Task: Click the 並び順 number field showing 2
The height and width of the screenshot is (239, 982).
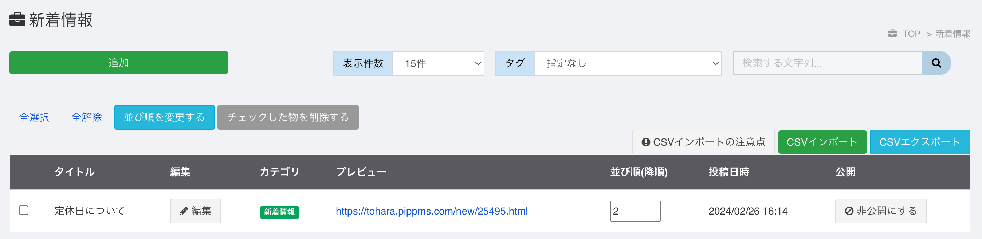Action: (x=635, y=211)
